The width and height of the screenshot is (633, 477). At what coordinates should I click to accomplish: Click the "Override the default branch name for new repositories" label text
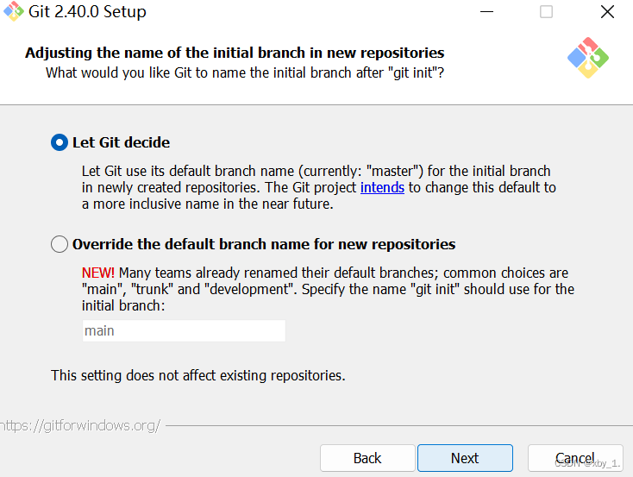pos(264,244)
